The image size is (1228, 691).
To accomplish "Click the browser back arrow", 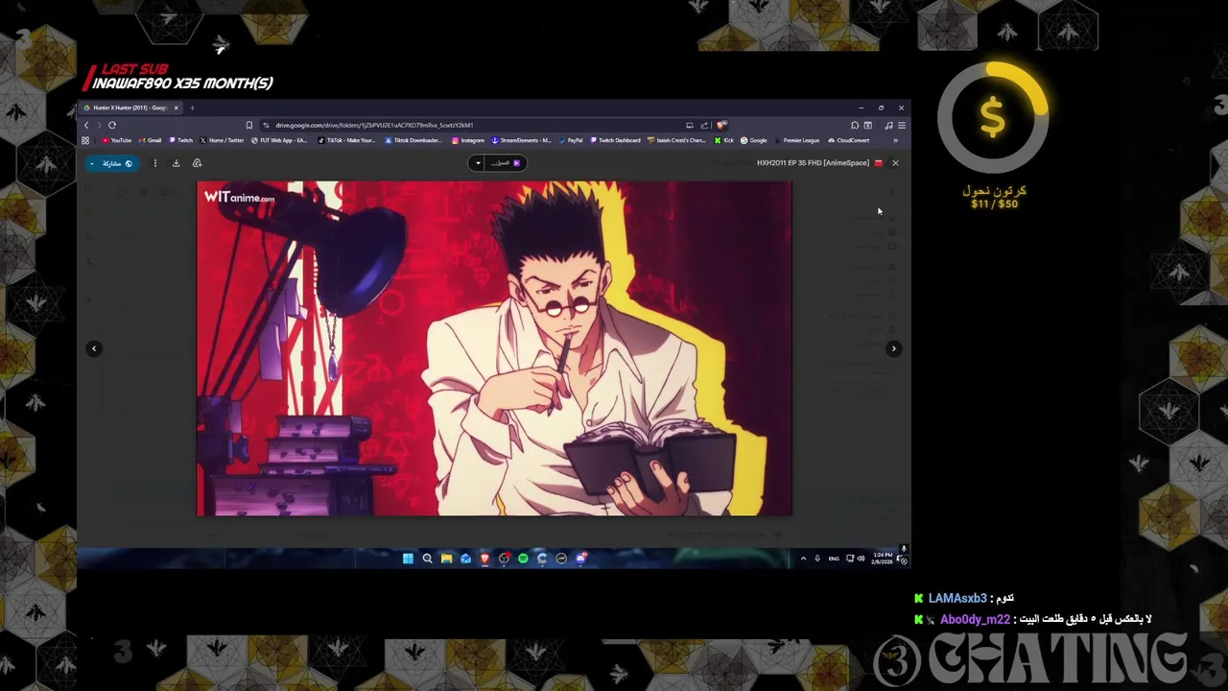I will tap(85, 125).
